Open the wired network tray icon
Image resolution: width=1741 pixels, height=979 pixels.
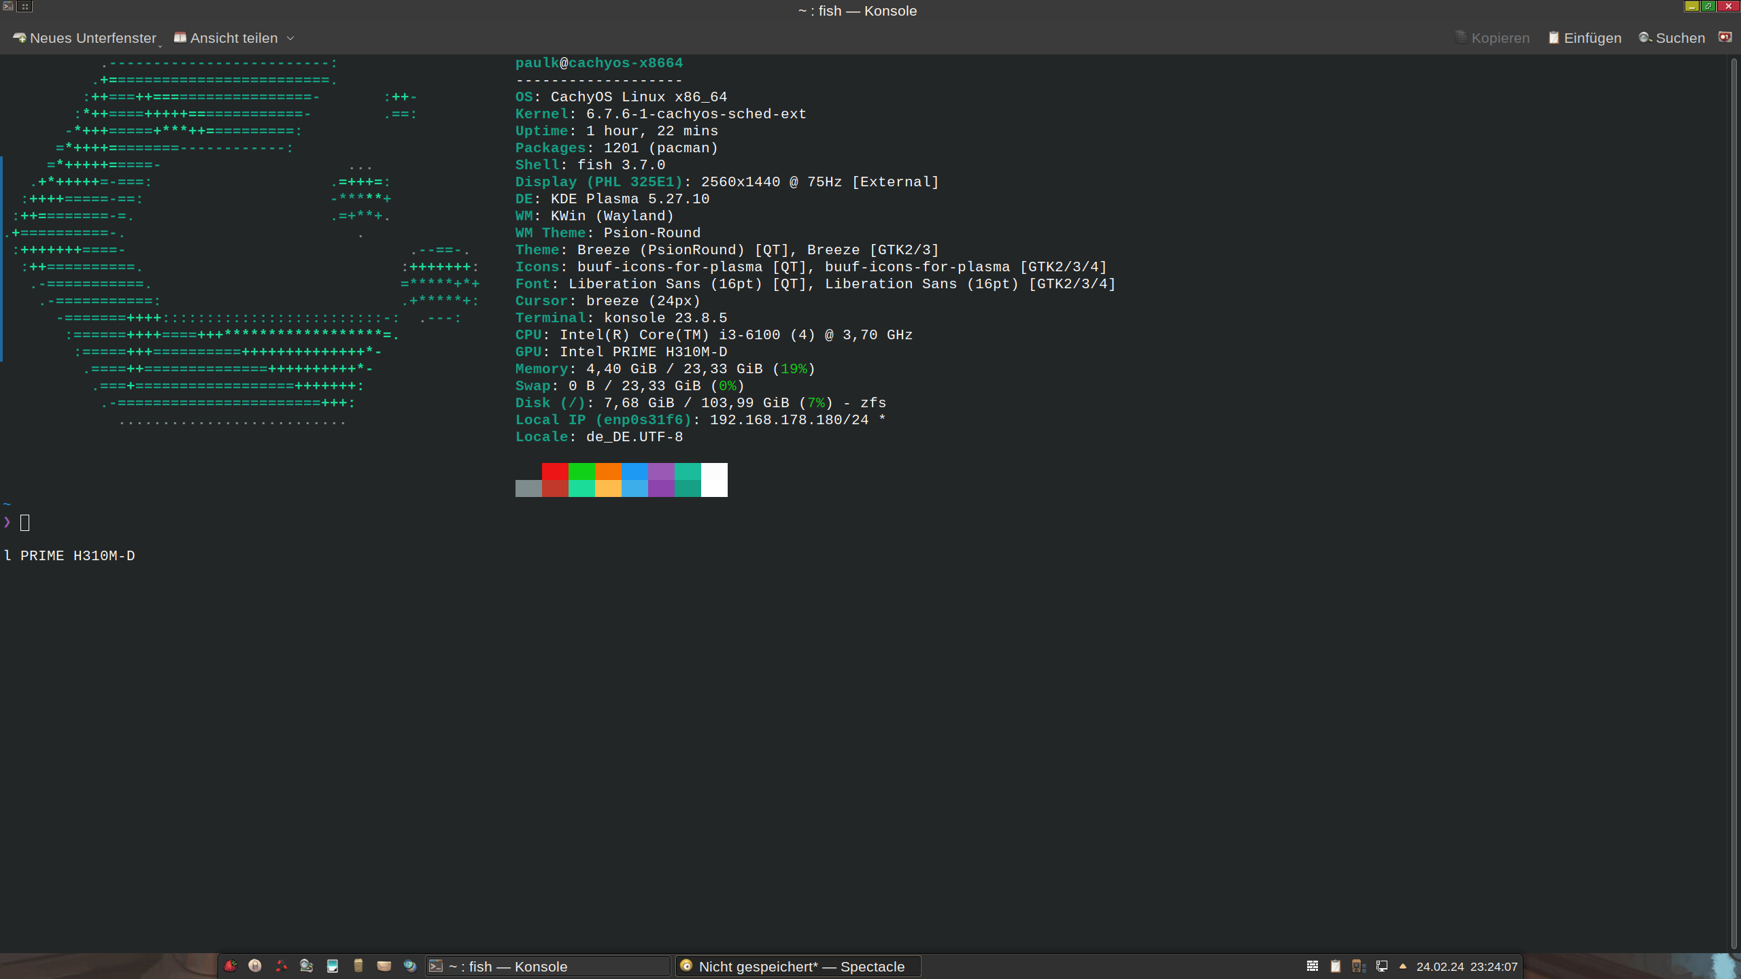click(1382, 966)
